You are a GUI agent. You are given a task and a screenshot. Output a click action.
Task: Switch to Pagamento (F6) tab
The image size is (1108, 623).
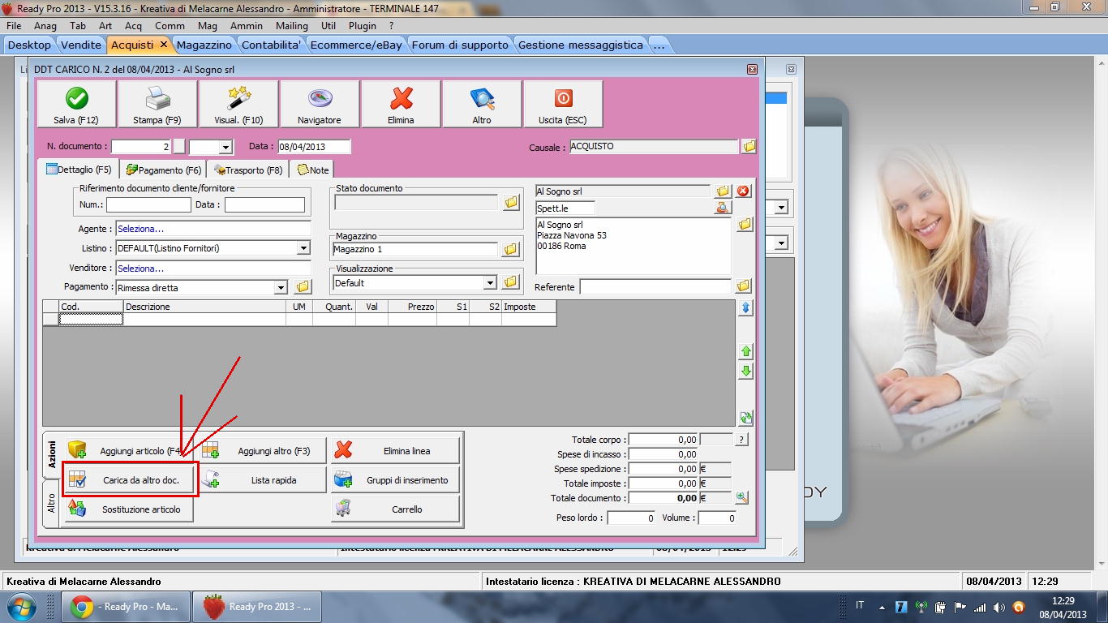[163, 170]
